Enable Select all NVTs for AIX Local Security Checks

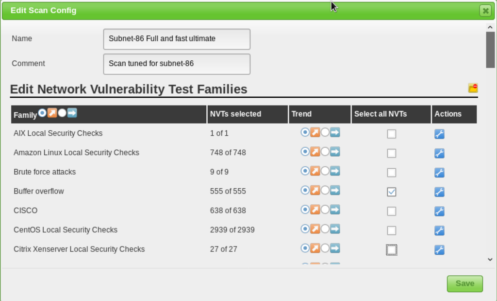click(392, 134)
